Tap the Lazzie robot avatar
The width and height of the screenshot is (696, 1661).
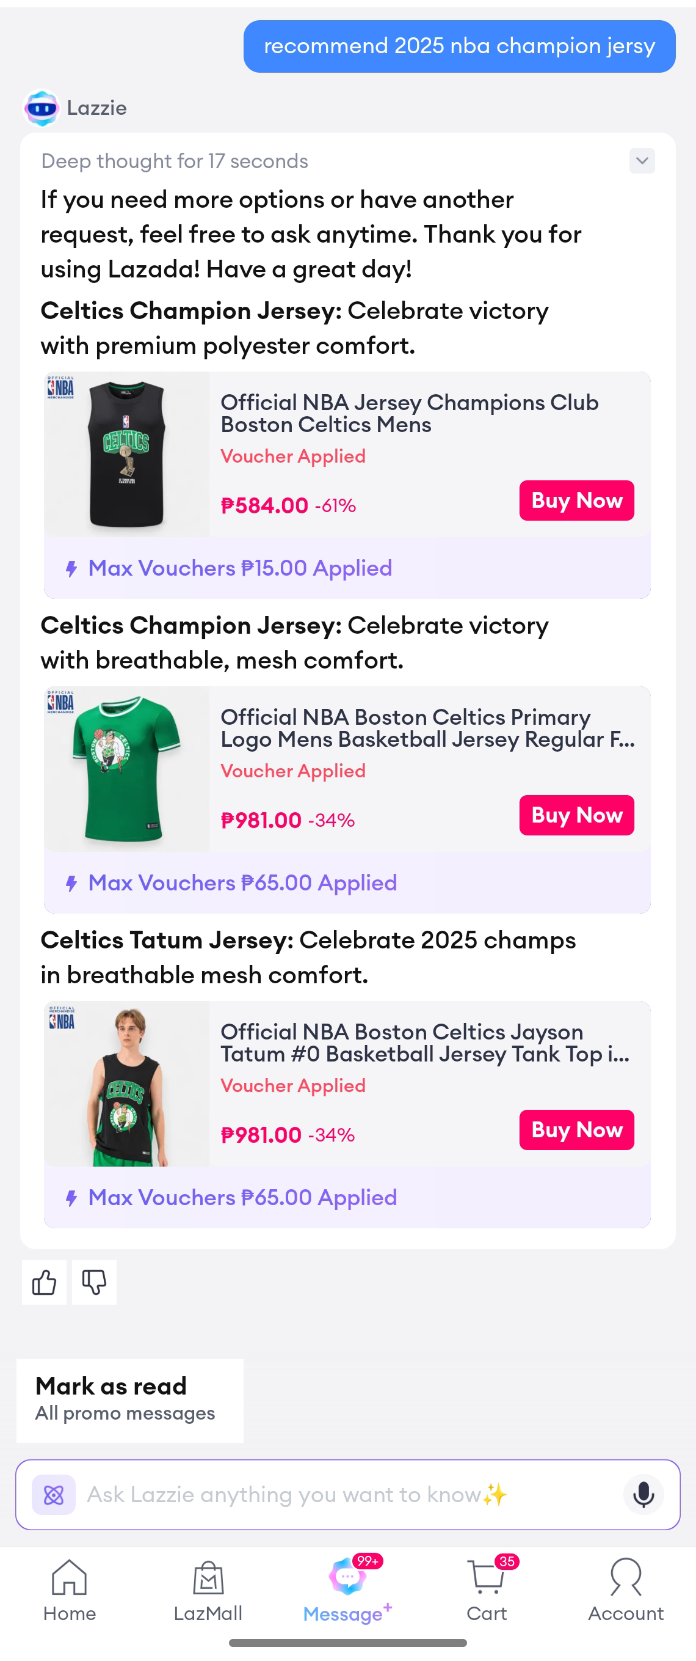[x=42, y=108]
